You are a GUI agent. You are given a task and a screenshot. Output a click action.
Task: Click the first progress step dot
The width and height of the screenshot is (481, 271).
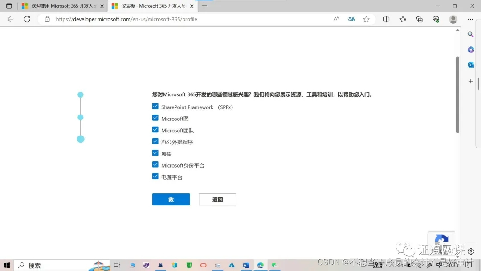click(x=80, y=95)
